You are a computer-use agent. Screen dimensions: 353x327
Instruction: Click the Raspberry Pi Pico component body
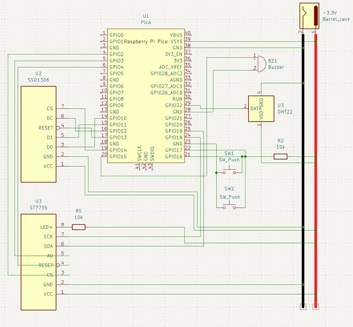(146, 97)
